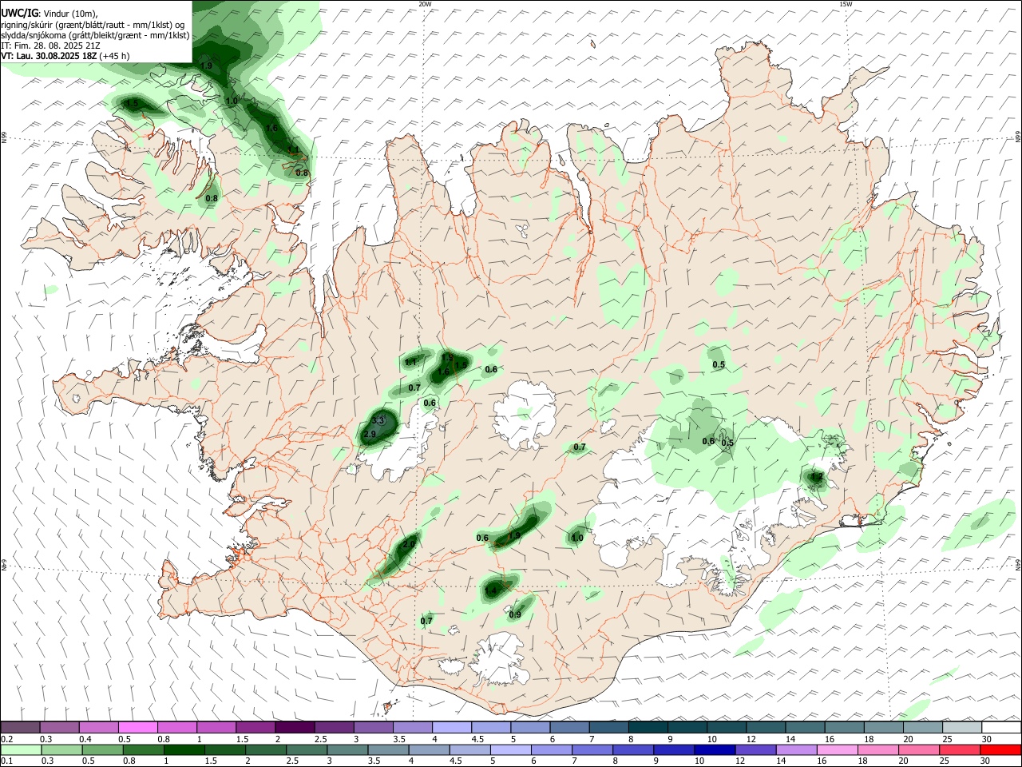Pick the light gray 25 swatch in the top legend row

pyautogui.click(x=962, y=728)
